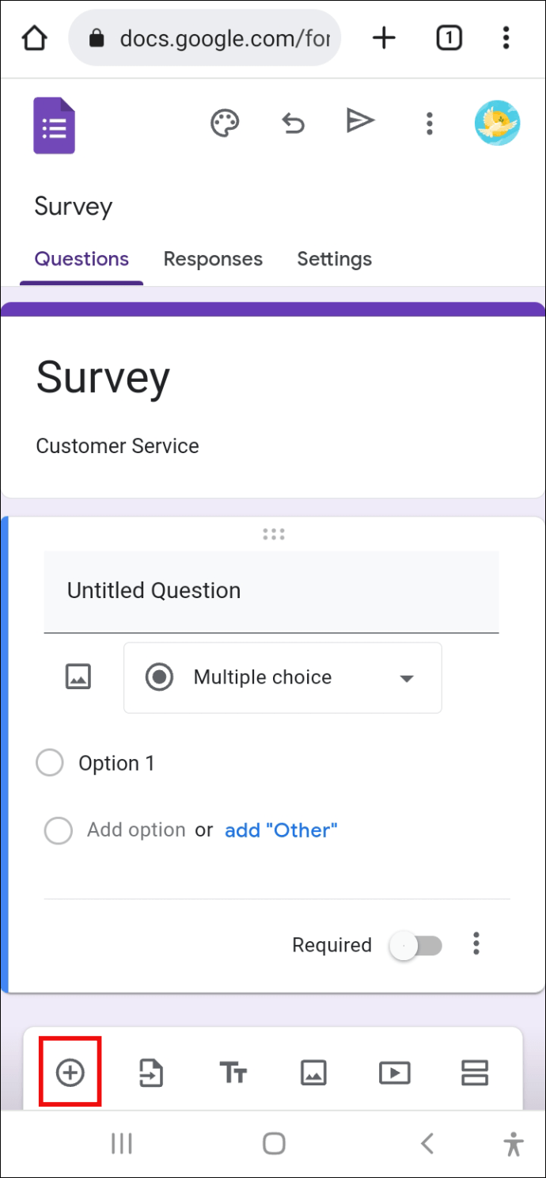Open the theme color palette customizer

pyautogui.click(x=225, y=123)
